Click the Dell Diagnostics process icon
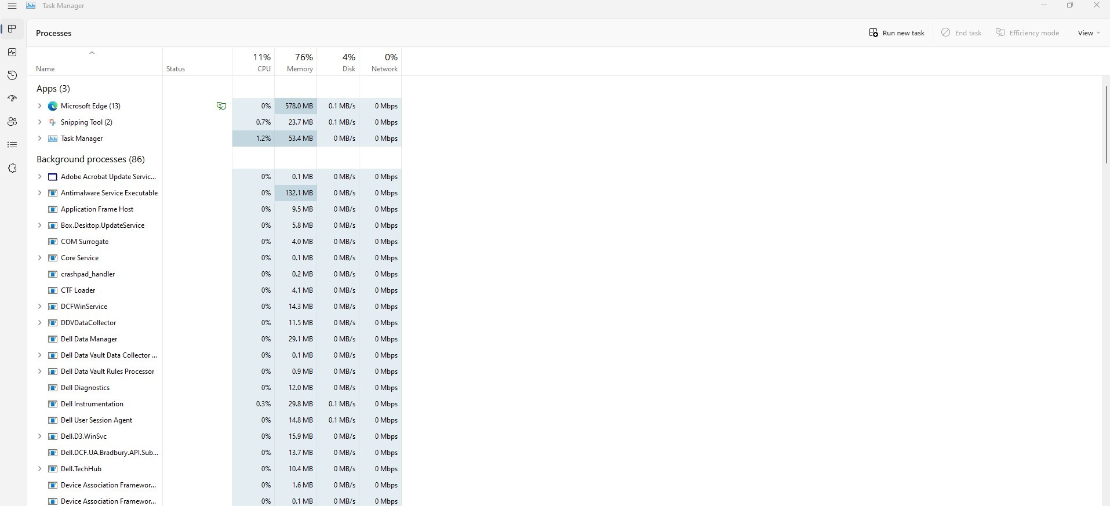 pos(53,388)
